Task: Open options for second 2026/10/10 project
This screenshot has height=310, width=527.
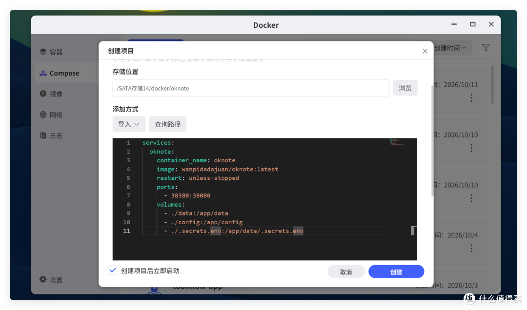Action: point(471,198)
